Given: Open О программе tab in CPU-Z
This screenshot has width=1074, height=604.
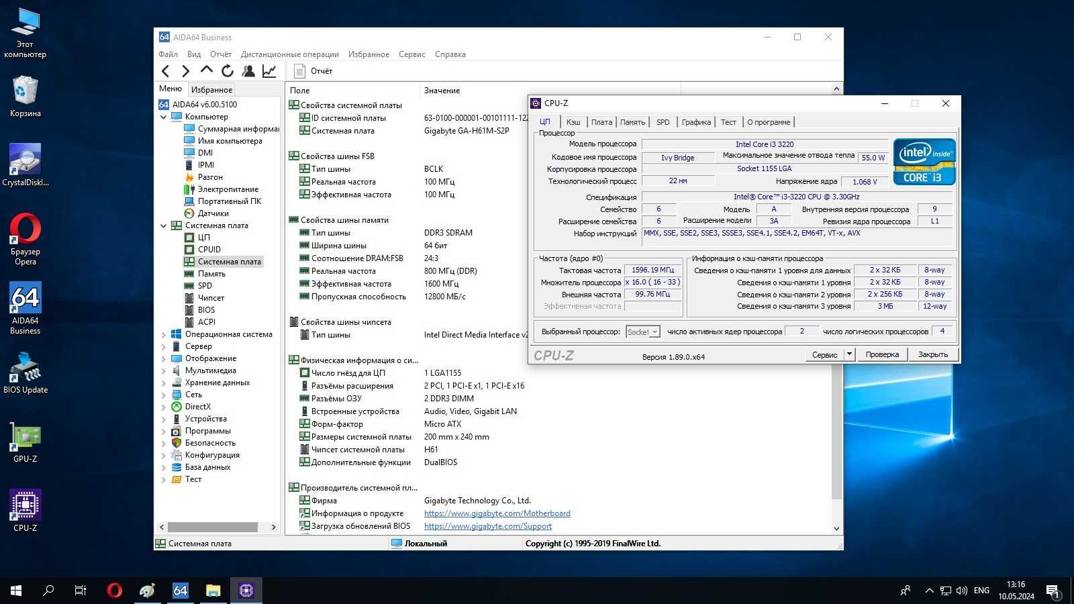Looking at the screenshot, I should tap(769, 122).
